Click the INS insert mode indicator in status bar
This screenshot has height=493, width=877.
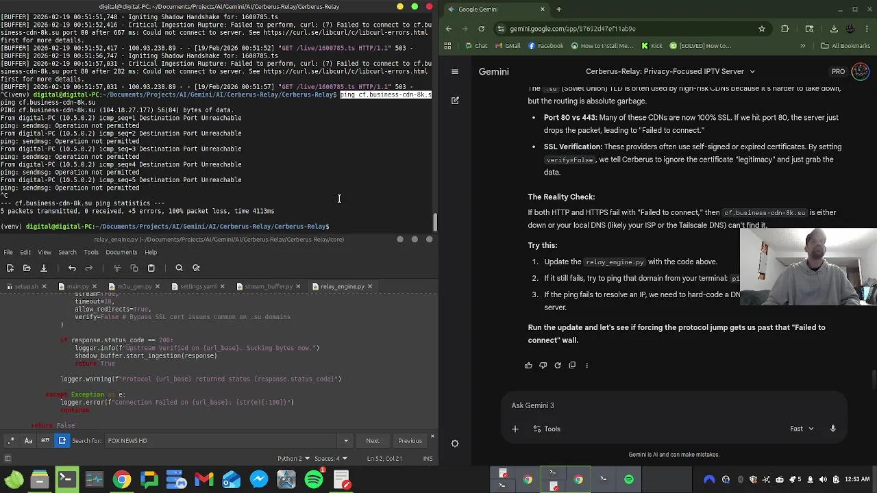tap(428, 458)
